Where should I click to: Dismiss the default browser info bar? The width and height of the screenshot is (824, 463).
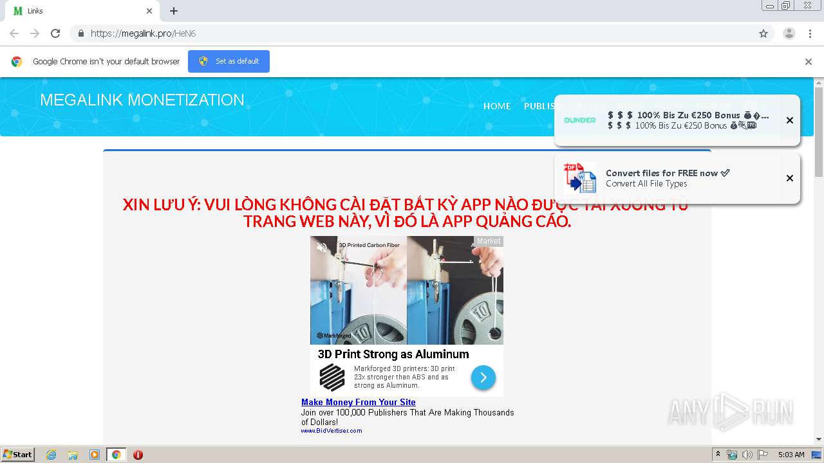809,62
